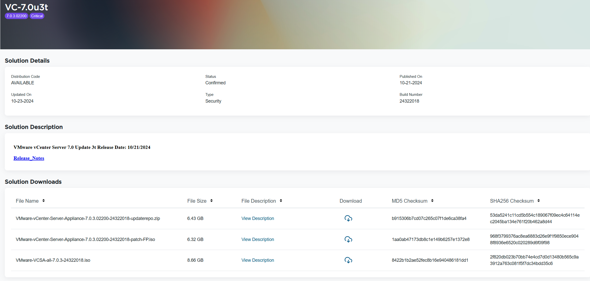Click the Updated On date 10-23-2024
Viewport: 590px width, 281px height.
(x=22, y=101)
